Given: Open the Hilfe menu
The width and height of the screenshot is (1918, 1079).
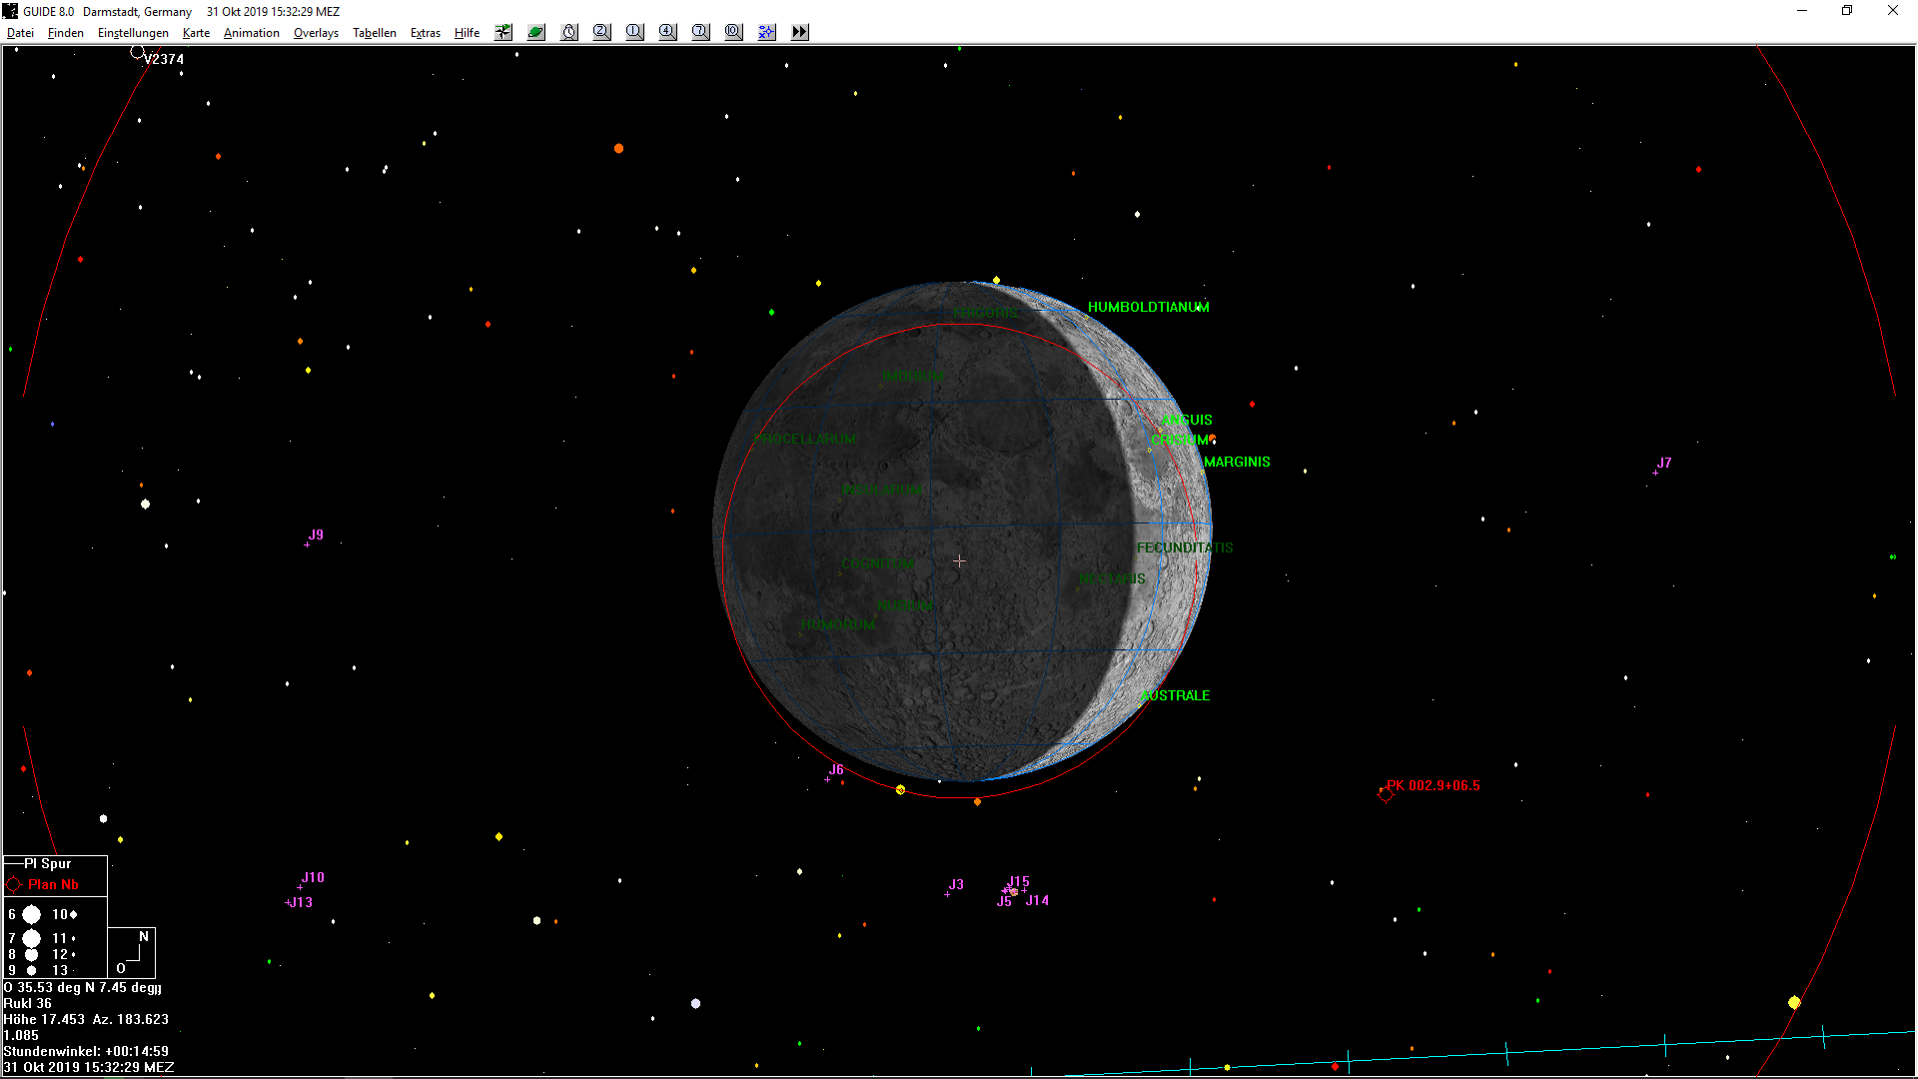Looking at the screenshot, I should click(467, 33).
